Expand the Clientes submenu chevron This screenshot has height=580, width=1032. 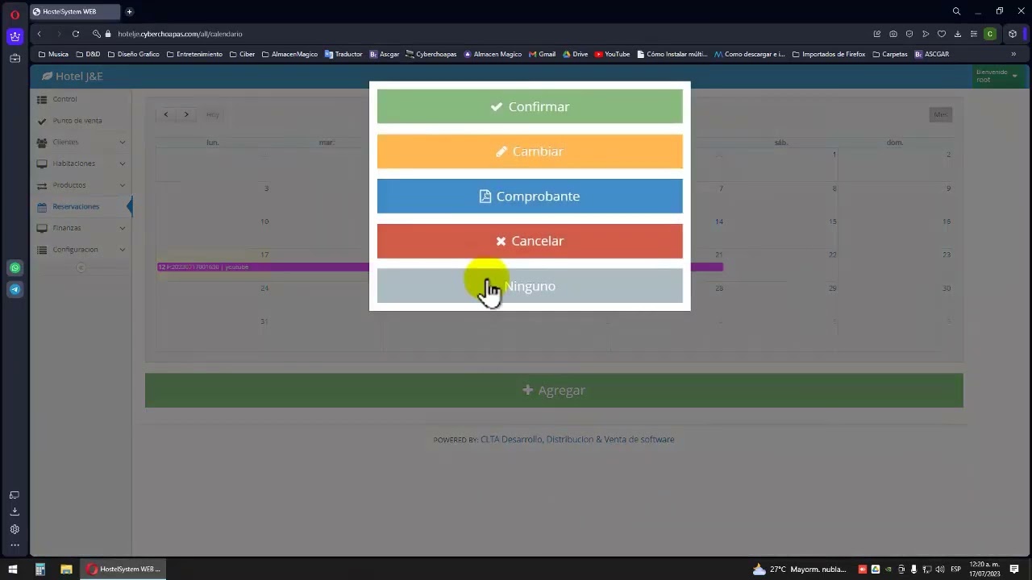pos(123,142)
